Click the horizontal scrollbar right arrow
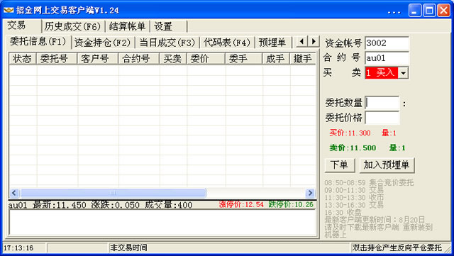 (310, 193)
